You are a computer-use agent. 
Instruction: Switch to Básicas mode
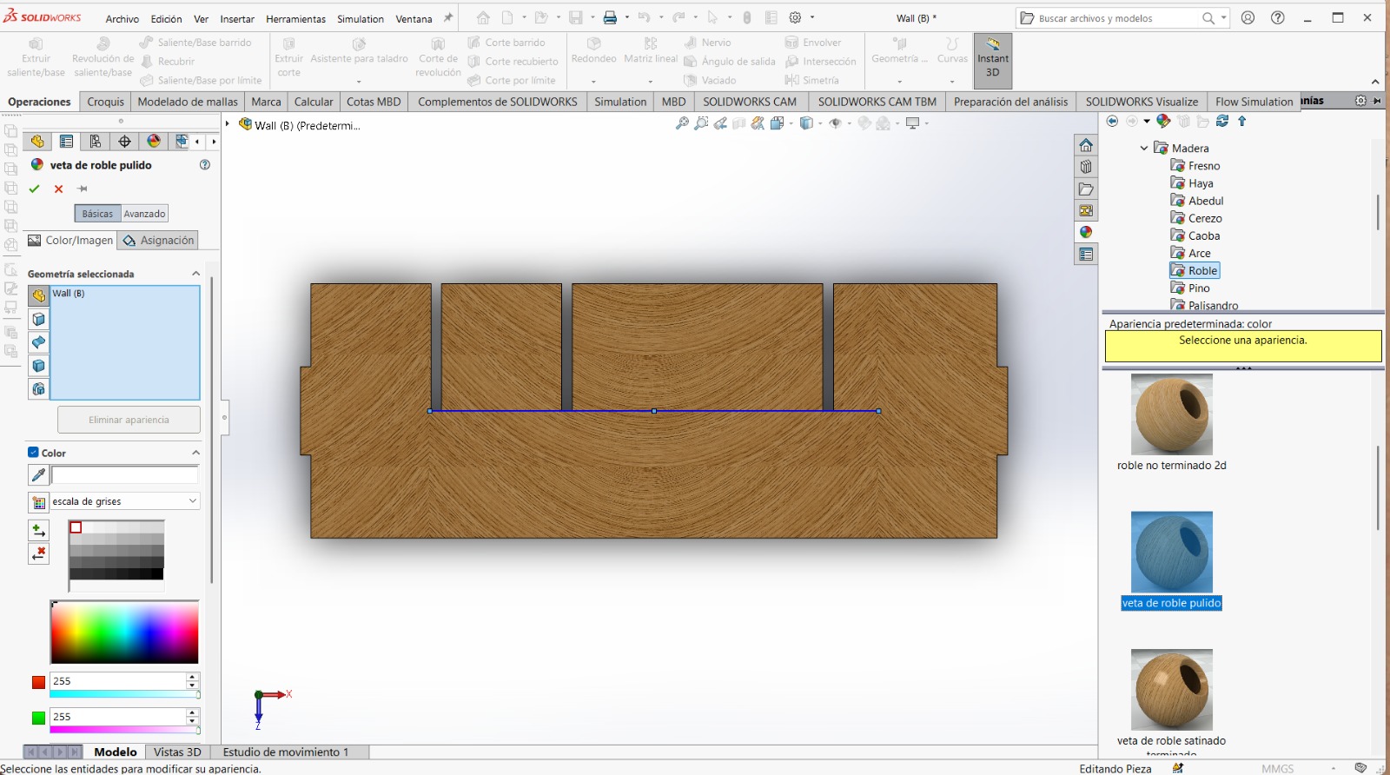click(x=97, y=214)
